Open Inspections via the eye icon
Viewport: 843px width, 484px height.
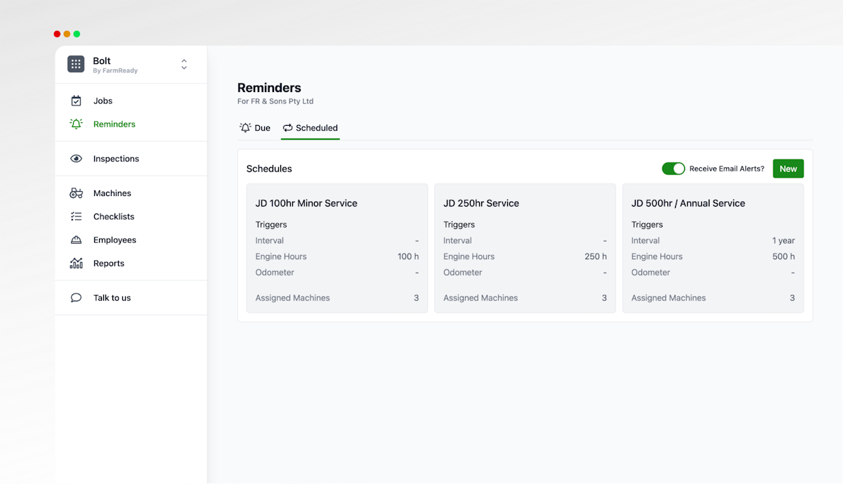point(76,159)
